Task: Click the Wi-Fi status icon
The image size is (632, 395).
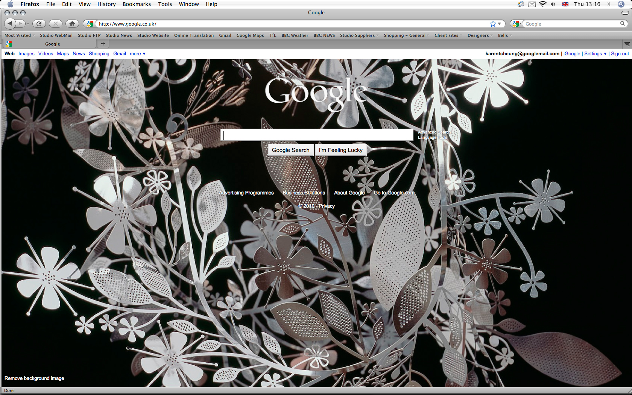Action: [x=542, y=4]
